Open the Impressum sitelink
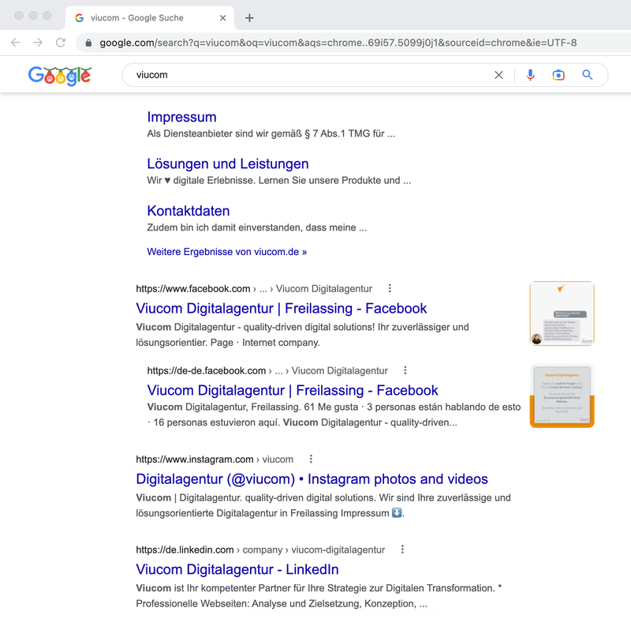Image resolution: width=631 pixels, height=634 pixels. (x=181, y=117)
